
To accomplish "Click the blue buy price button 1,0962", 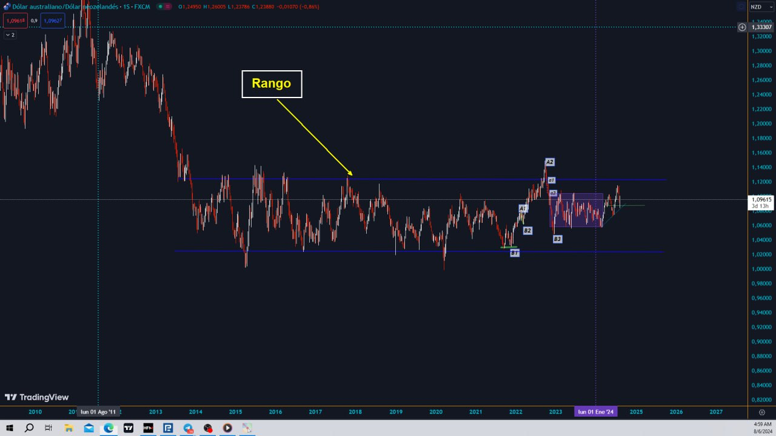I will tap(53, 21).
